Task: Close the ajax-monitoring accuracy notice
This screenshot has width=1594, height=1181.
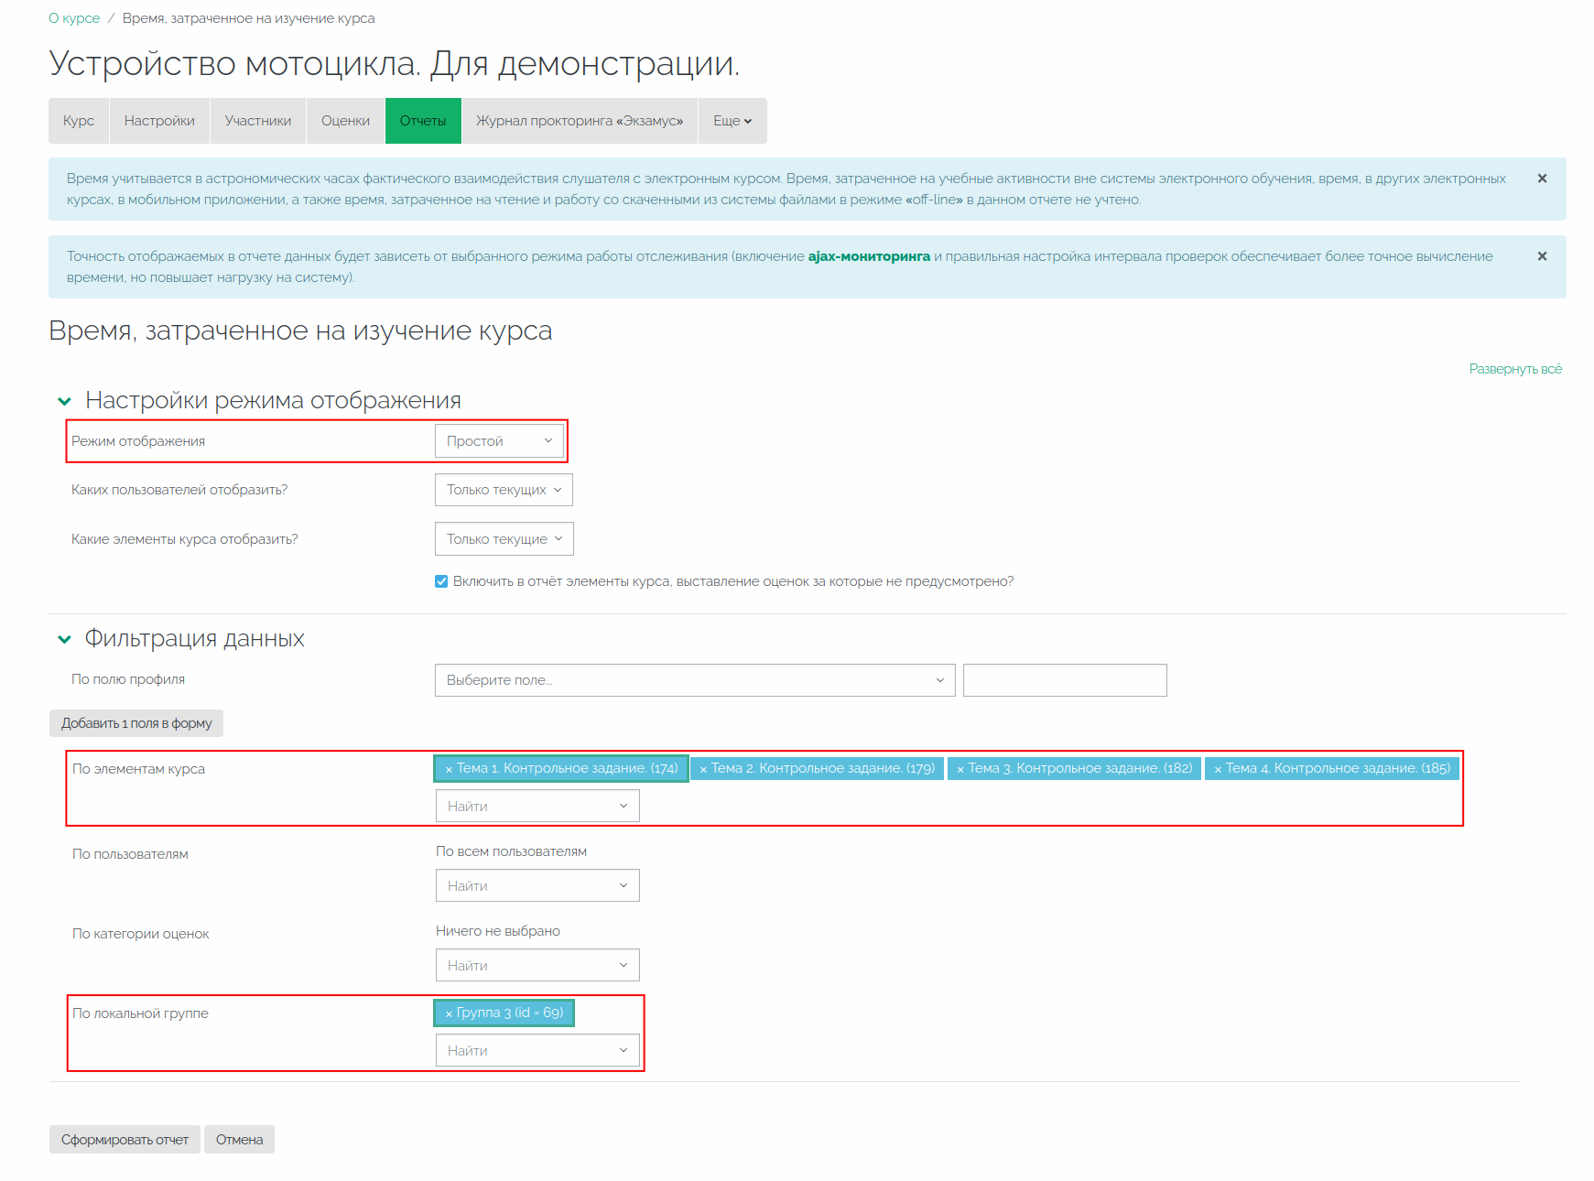Action: tap(1542, 256)
